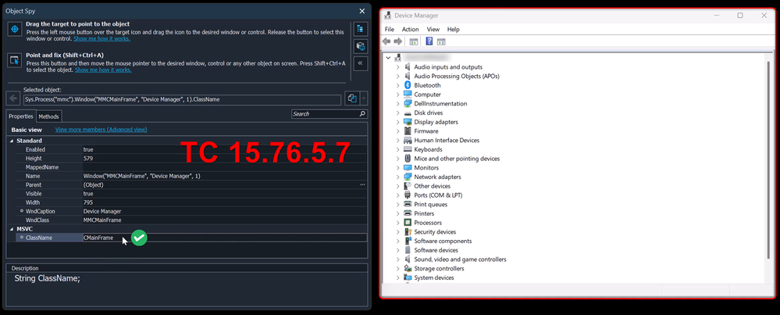Click the collapse double-arrow icon in Object Spy
The height and width of the screenshot is (315, 780).
(x=361, y=63)
